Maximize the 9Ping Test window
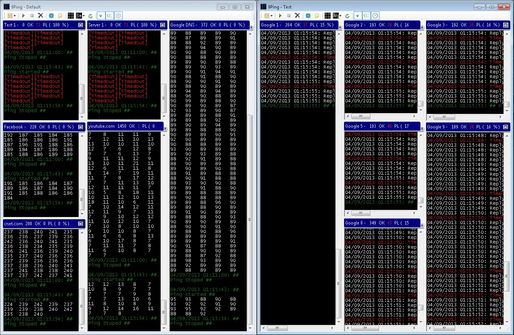Image resolution: width=514 pixels, height=335 pixels. (492, 7)
